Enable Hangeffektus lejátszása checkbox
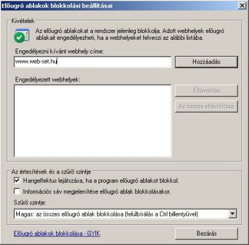249x245 pixels. (x=17, y=180)
